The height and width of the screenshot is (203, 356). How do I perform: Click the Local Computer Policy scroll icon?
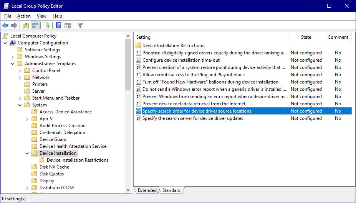pos(5,36)
